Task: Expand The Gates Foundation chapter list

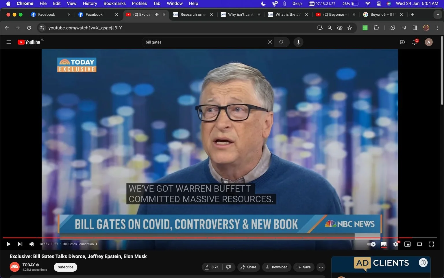Action: pyautogui.click(x=79, y=244)
